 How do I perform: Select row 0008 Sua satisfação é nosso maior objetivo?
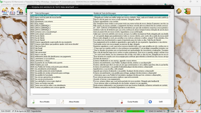(99, 81)
